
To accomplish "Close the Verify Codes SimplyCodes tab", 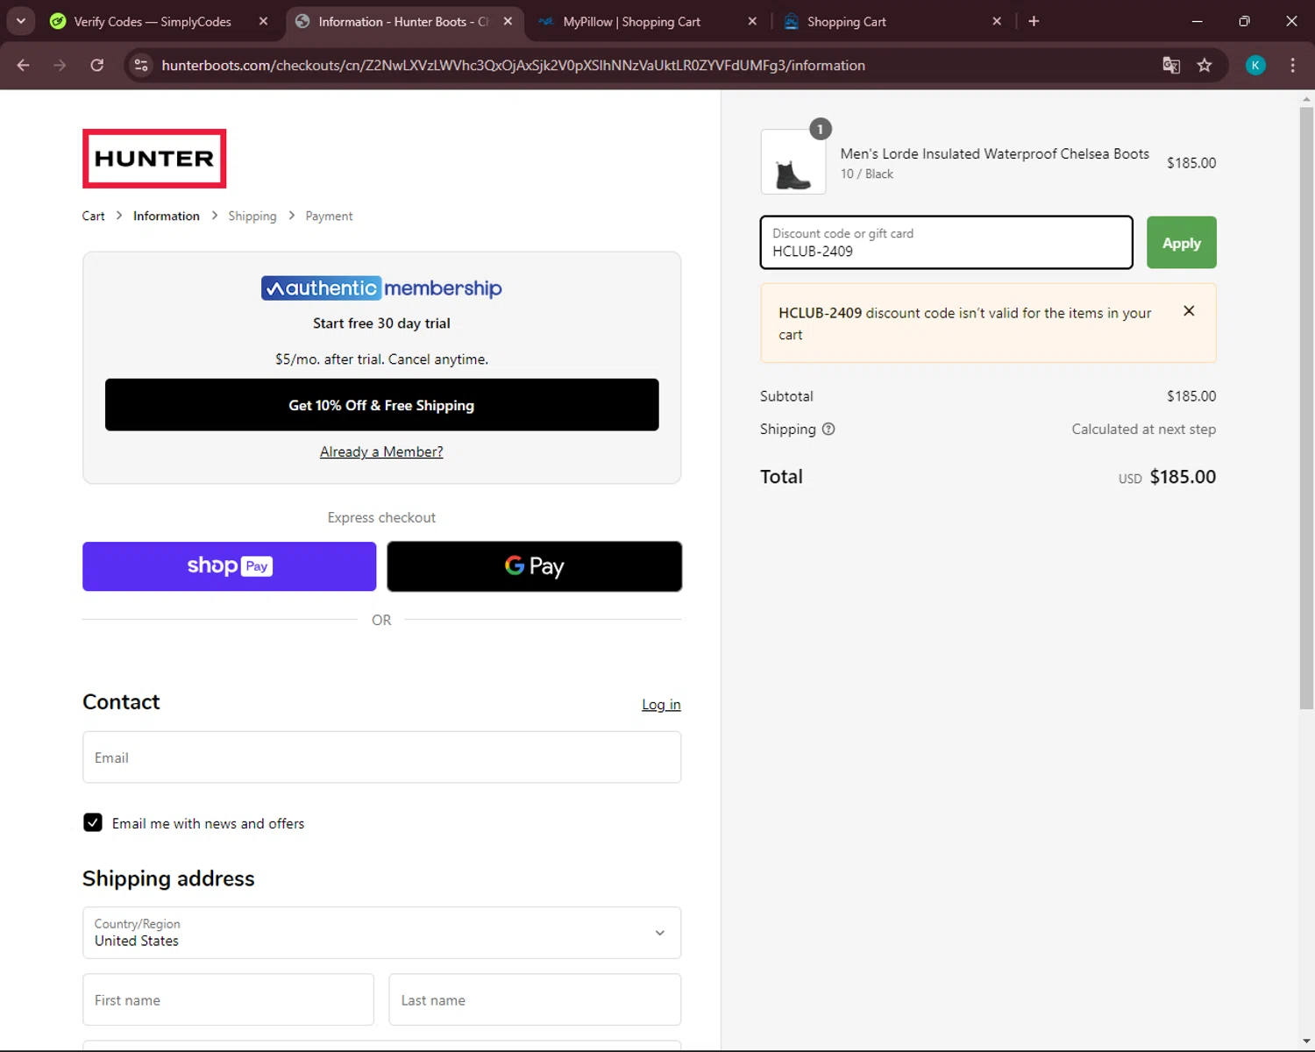I will pyautogui.click(x=263, y=21).
